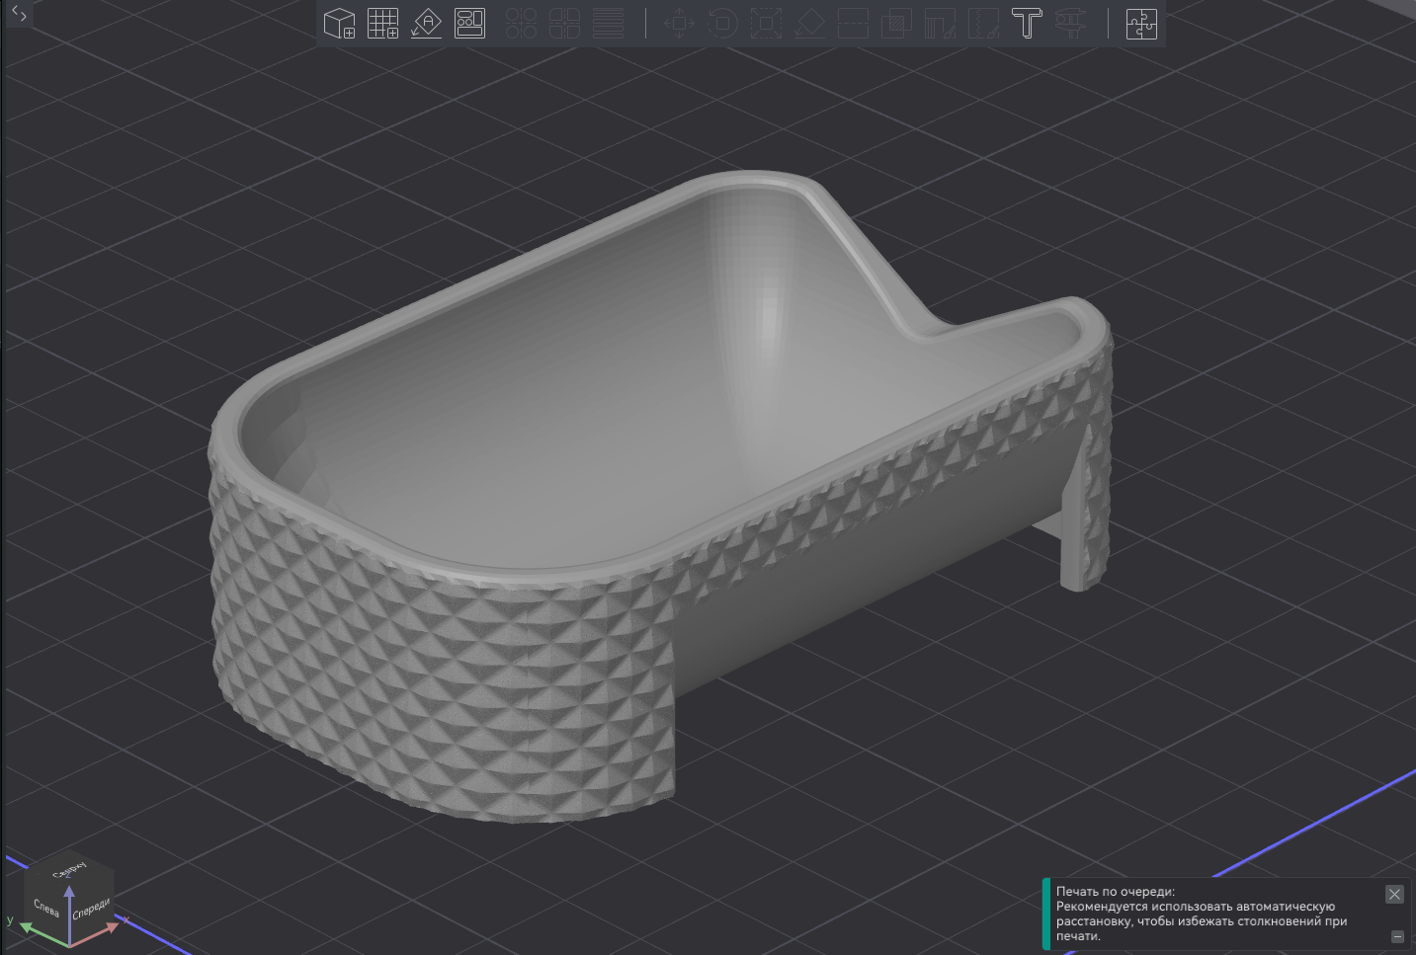Click the Split to parts icon
This screenshot has width=1416, height=955.
point(564,23)
